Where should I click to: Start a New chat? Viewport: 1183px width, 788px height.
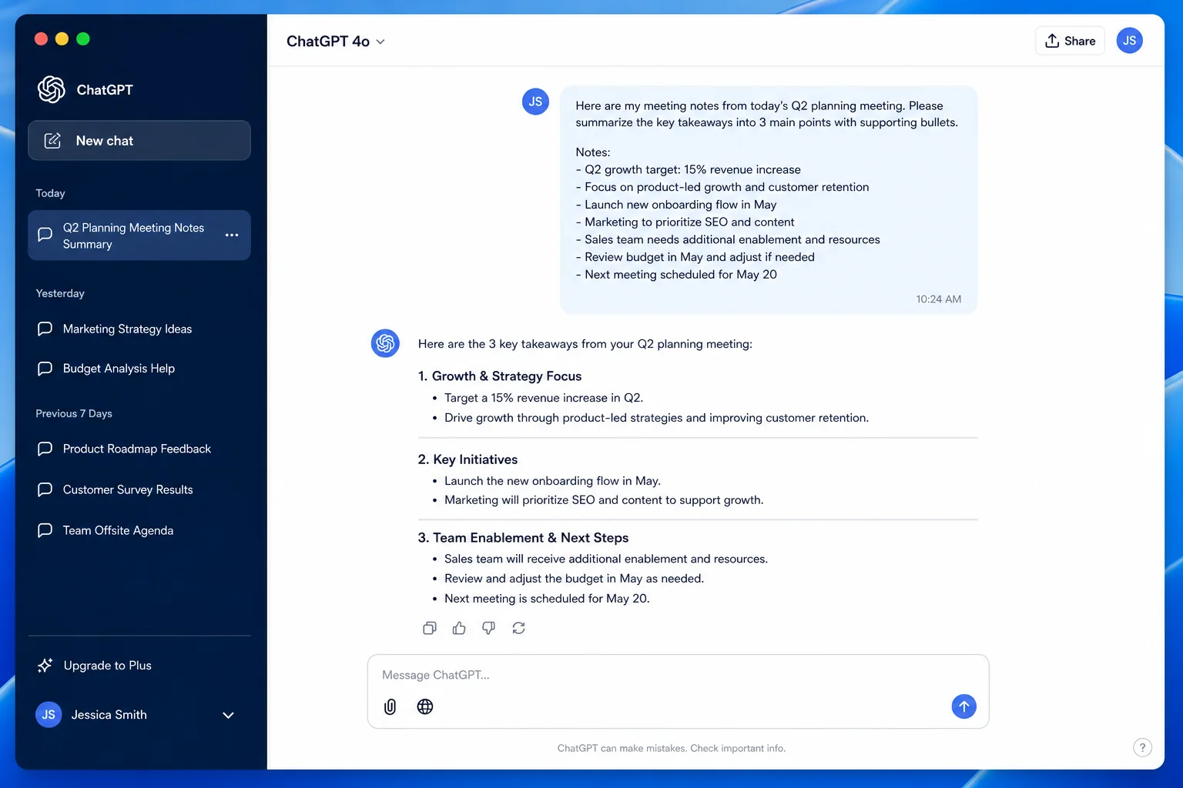[139, 140]
